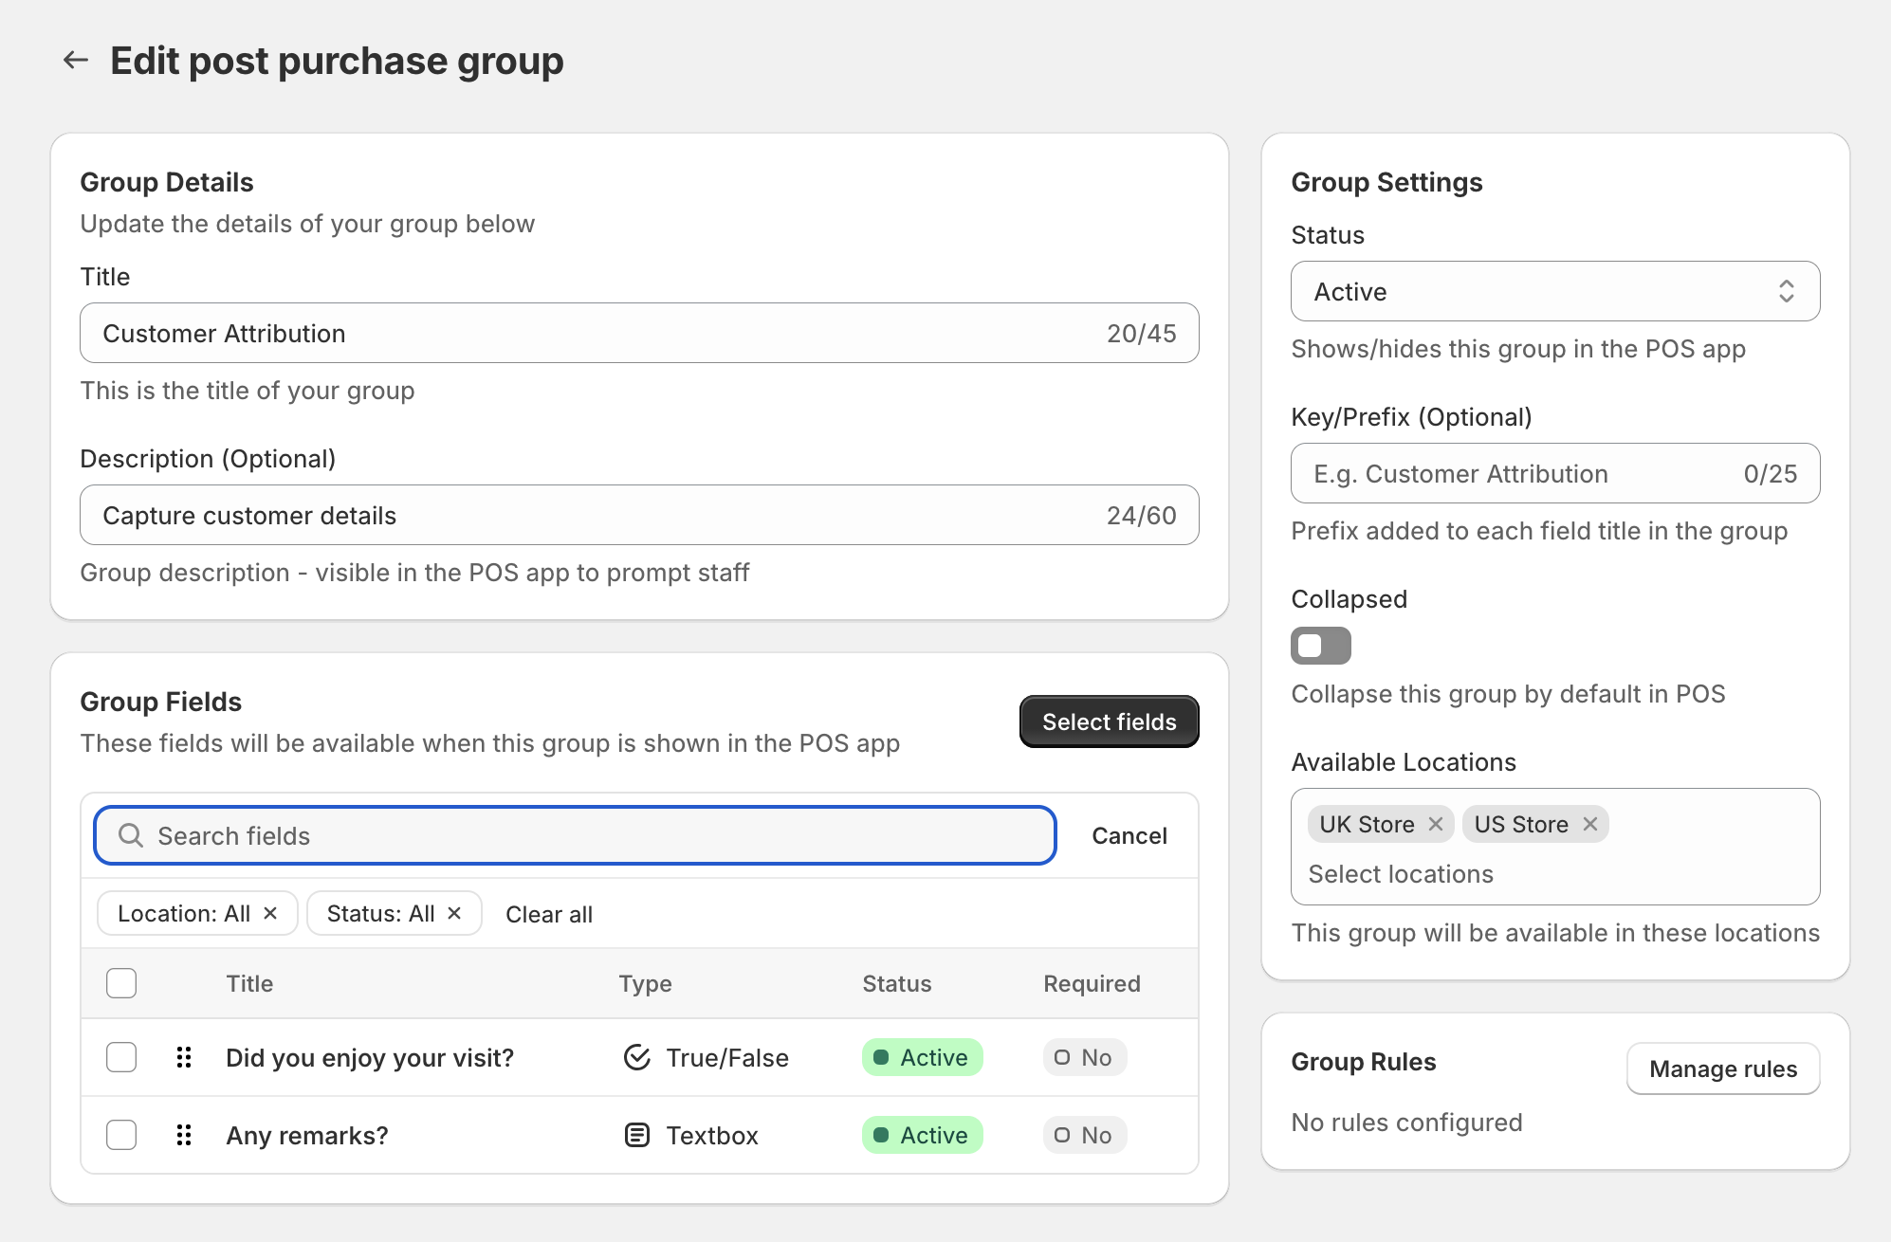Click the Status column header
Image resolution: width=1891 pixels, height=1242 pixels.
pyautogui.click(x=896, y=983)
